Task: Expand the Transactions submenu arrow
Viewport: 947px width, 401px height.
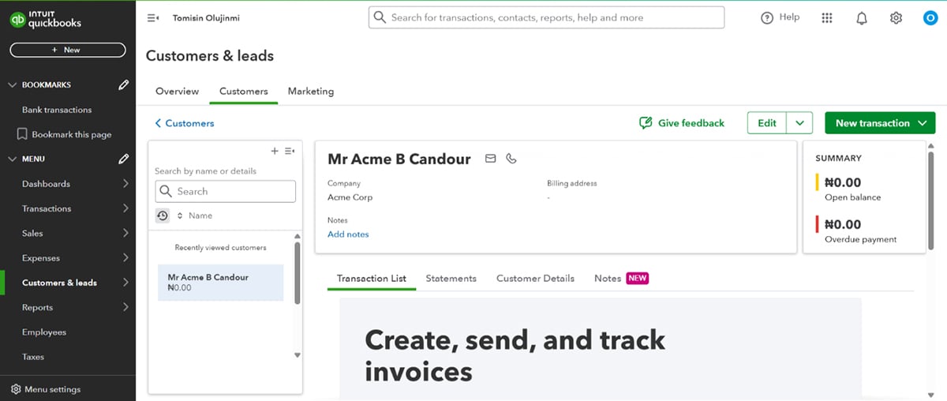Action: (125, 208)
